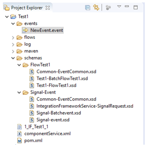The height and width of the screenshot is (149, 150).
Task: Collapse the events folder
Action: 13,24
